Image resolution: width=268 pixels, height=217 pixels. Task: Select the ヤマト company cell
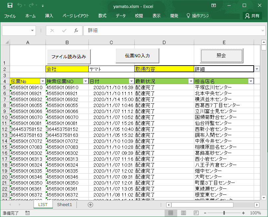click(111, 69)
